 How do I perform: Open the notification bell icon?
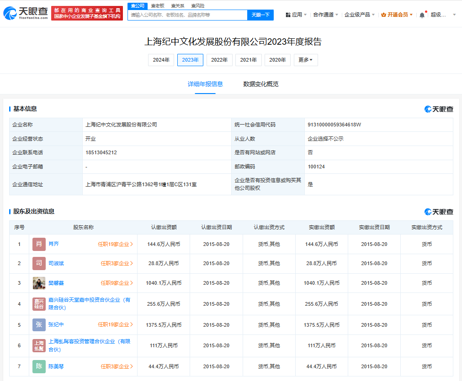(x=422, y=15)
